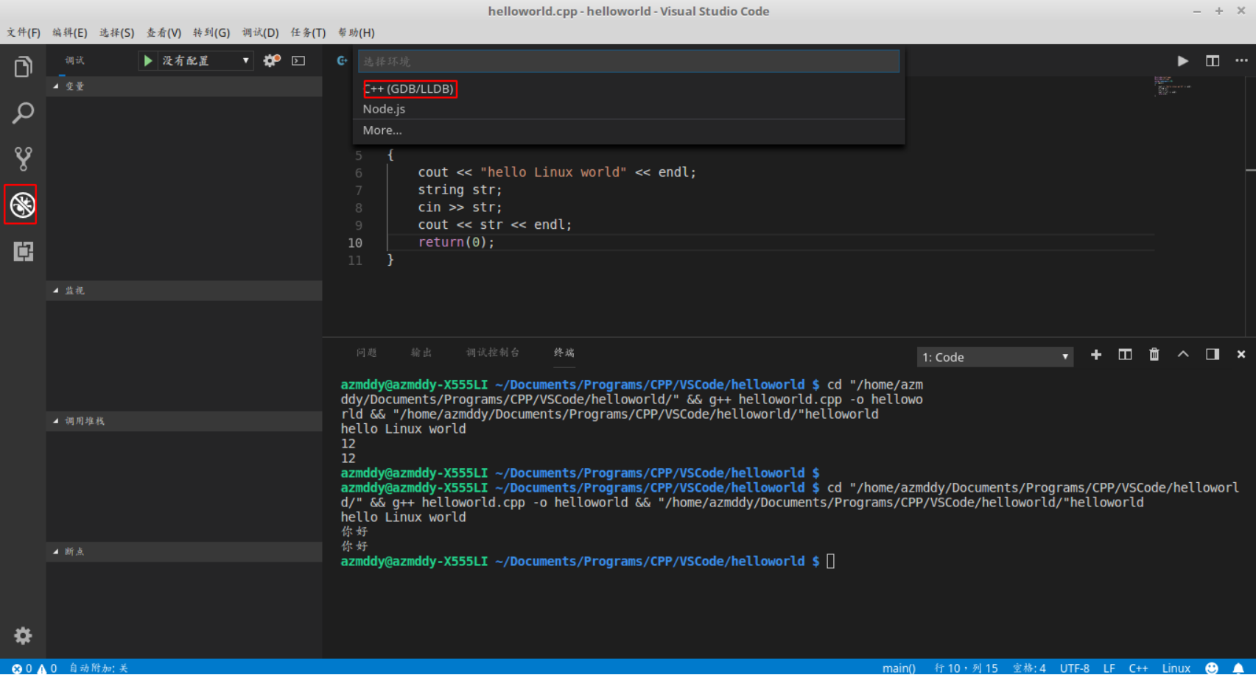Image resolution: width=1256 pixels, height=675 pixels.
Task: Create a new terminal with plus icon
Action: point(1096,355)
